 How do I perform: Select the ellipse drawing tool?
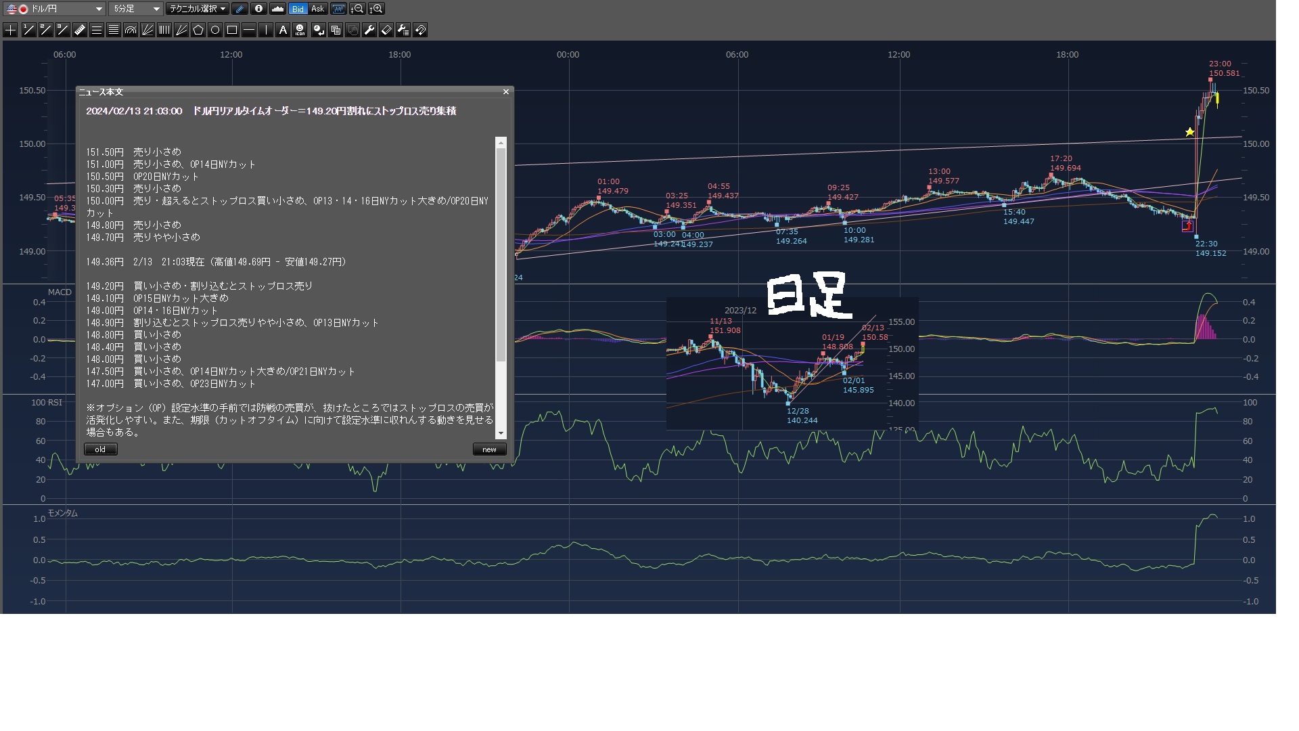pos(215,30)
